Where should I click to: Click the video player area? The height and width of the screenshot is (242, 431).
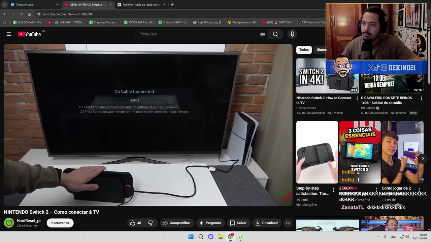tap(148, 125)
